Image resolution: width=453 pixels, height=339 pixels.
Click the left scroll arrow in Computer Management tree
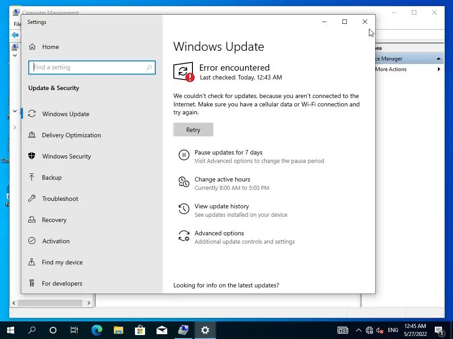(14, 303)
